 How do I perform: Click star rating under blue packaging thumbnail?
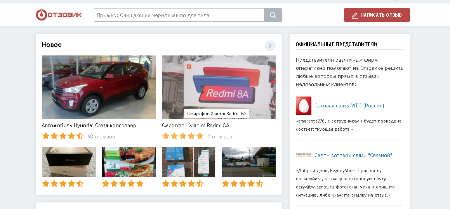click(x=183, y=184)
